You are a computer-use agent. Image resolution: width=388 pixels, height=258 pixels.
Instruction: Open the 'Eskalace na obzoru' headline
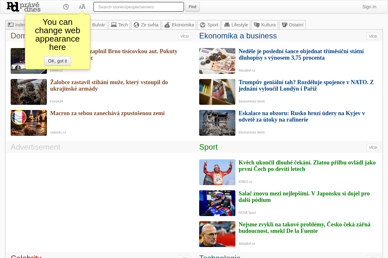click(302, 116)
